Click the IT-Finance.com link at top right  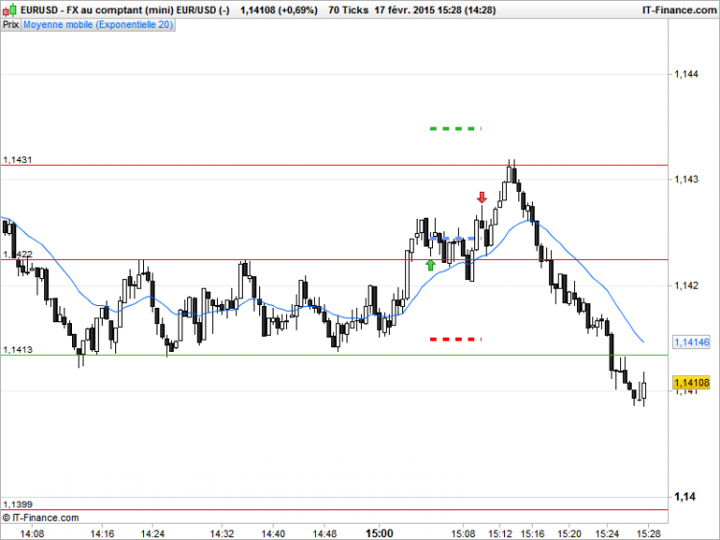click(679, 11)
